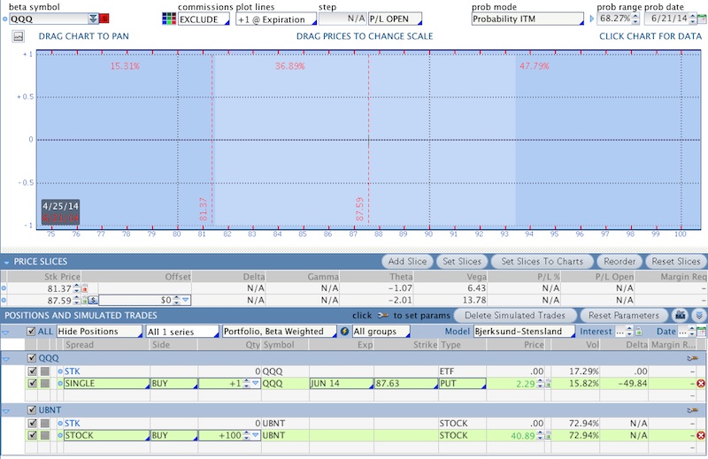
Task: Open the plot line colors grid icon
Action: click(168, 19)
